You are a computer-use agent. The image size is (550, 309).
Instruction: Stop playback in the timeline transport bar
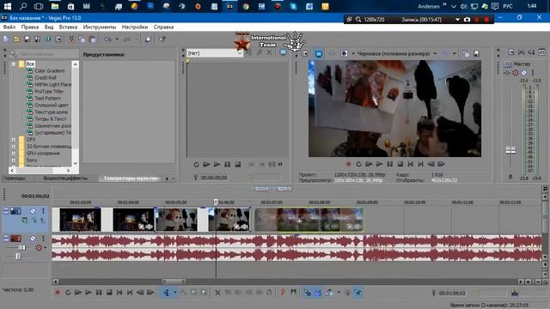pos(109,292)
